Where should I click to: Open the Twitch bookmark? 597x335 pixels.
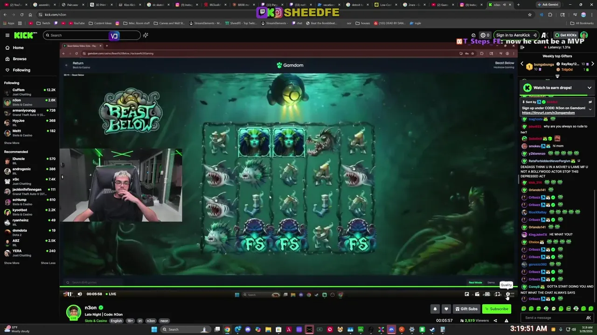[42, 23]
